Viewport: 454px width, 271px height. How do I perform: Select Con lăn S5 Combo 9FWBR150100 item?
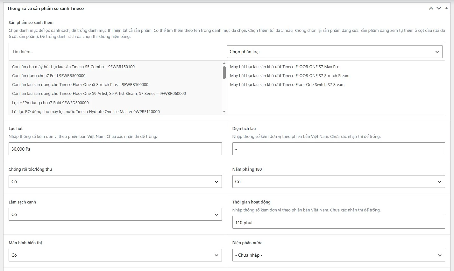(116, 67)
